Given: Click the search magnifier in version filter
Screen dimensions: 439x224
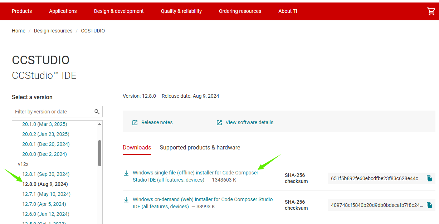Looking at the screenshot, I should [x=97, y=112].
